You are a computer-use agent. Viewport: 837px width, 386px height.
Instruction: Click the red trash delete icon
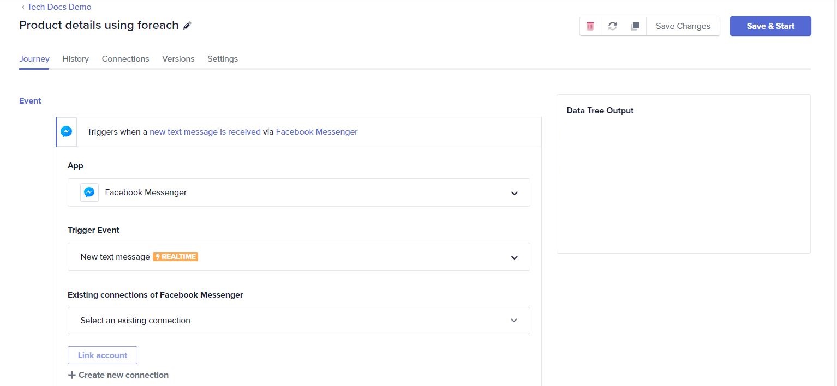point(590,26)
